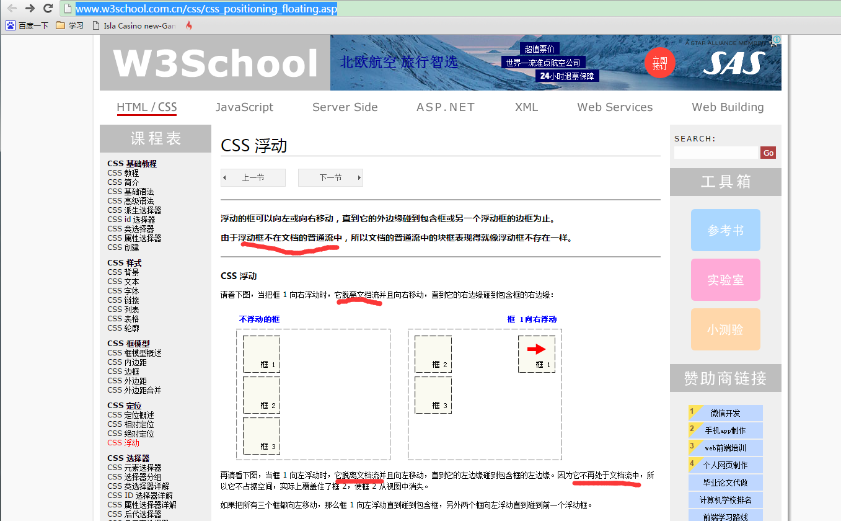The width and height of the screenshot is (841, 521).
Task: Open the CSS 定位概述 sidebar link
Action: 130,414
